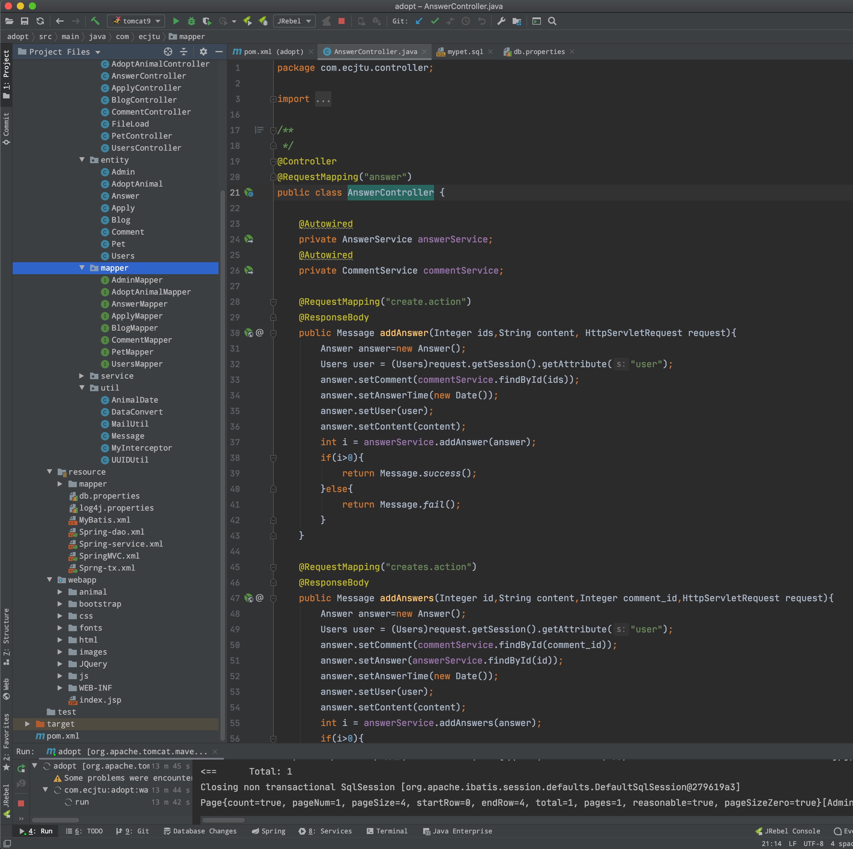Toggle fold of import block on line 3
This screenshot has width=853, height=849.
273,99
